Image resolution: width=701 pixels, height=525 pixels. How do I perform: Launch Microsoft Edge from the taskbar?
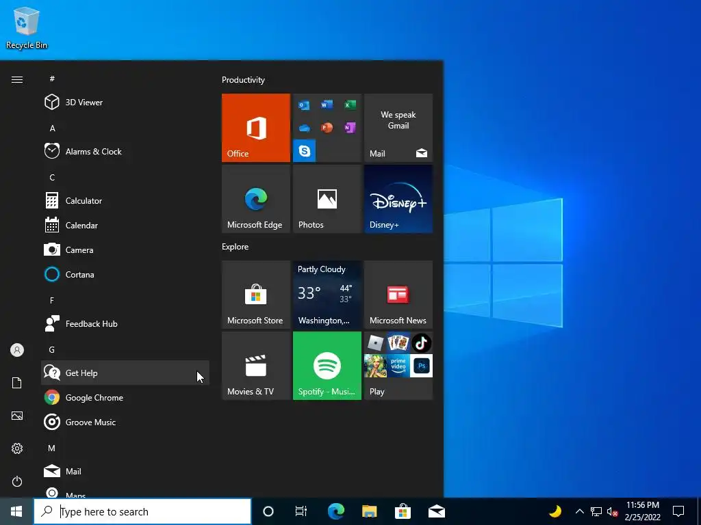pos(335,511)
